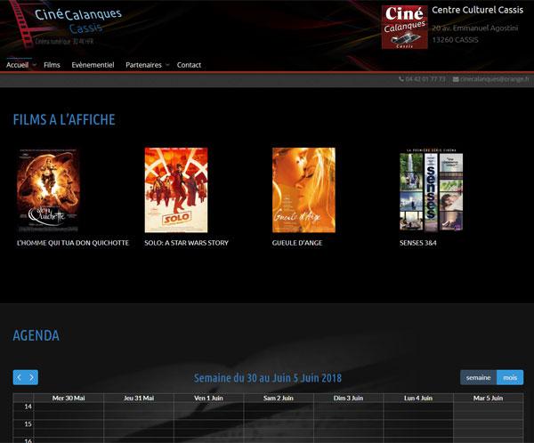
Task: Open the Films menu item
Action: point(52,65)
